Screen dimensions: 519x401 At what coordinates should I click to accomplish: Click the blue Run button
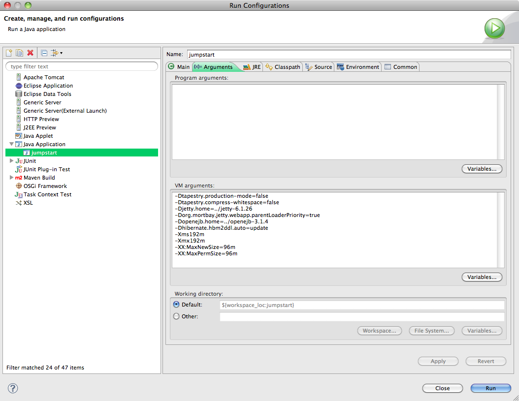[491, 388]
